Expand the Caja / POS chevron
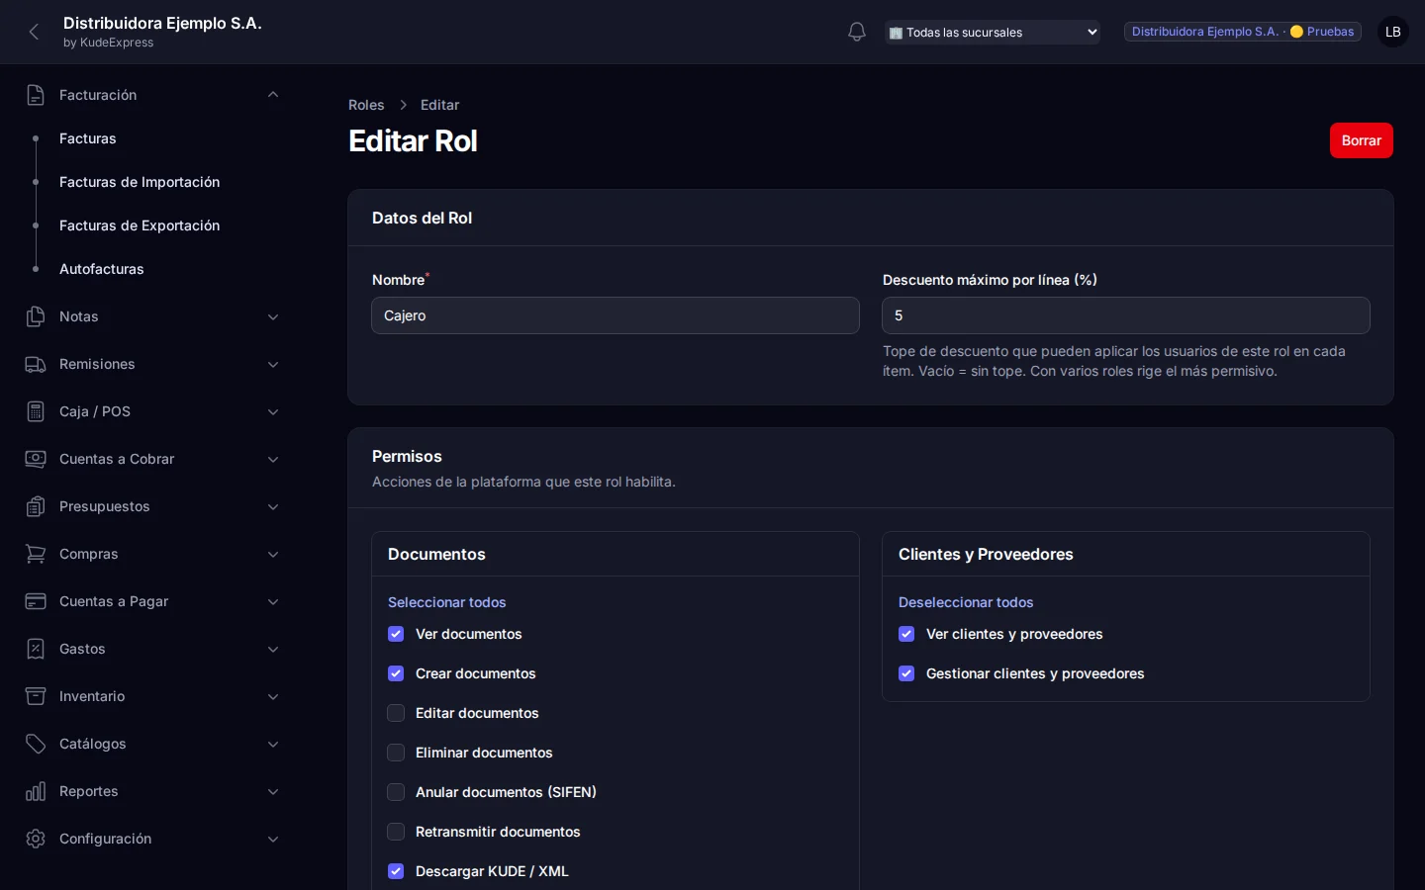The width and height of the screenshot is (1425, 890). point(273,411)
